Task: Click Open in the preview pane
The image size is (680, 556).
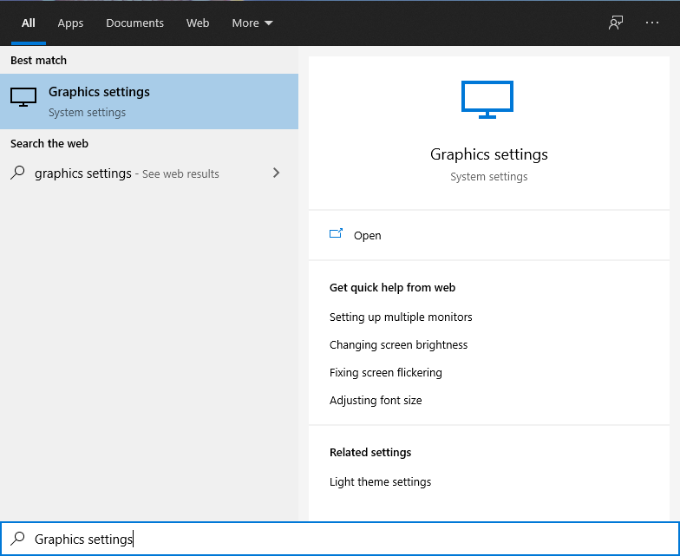Action: (367, 235)
